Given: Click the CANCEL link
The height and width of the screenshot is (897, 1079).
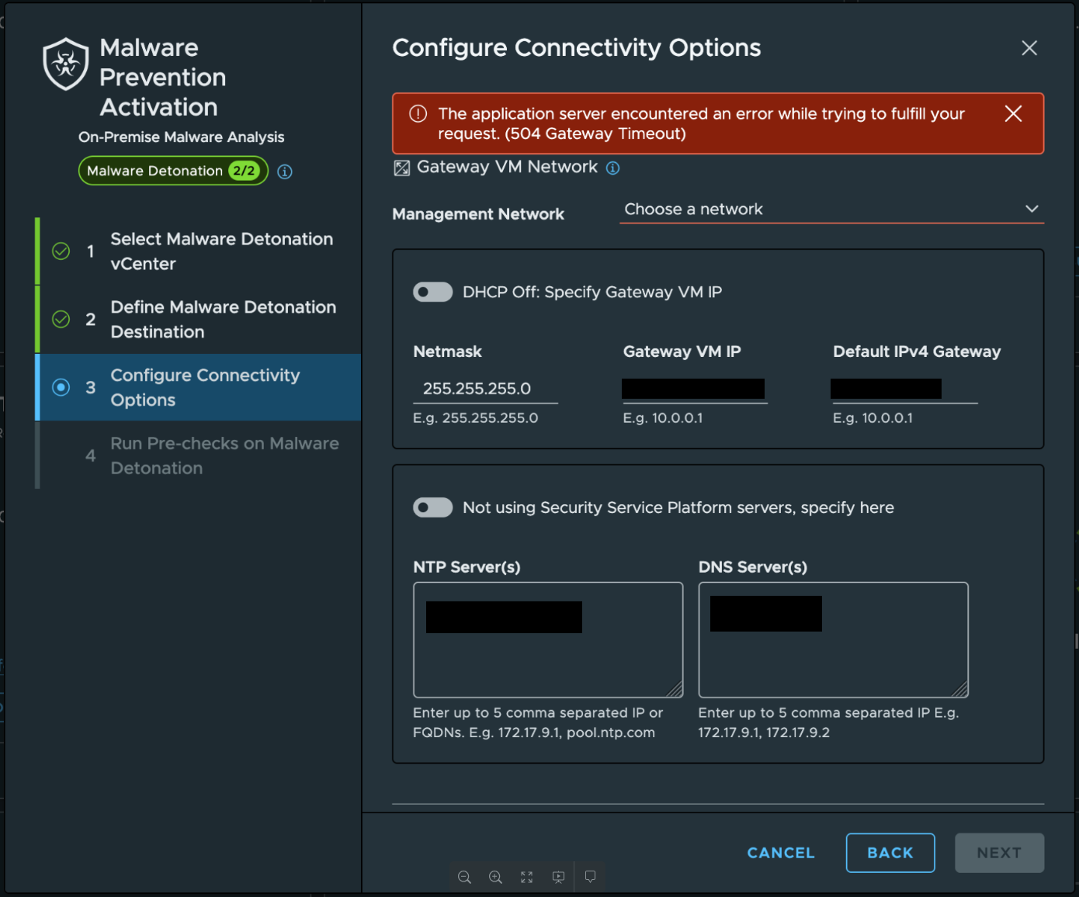Looking at the screenshot, I should click(x=781, y=853).
